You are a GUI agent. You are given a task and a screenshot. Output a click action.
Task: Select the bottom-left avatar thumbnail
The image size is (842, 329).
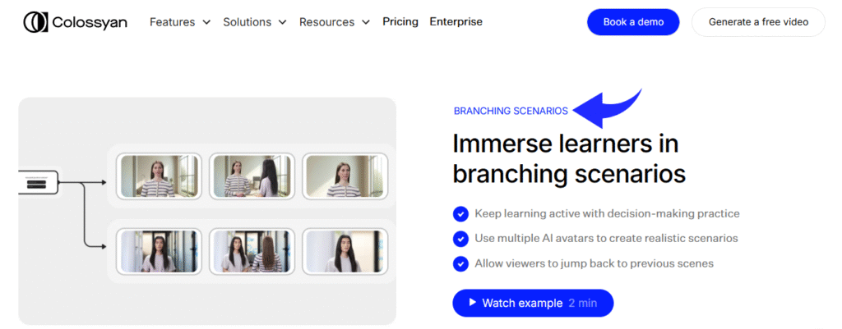160,250
